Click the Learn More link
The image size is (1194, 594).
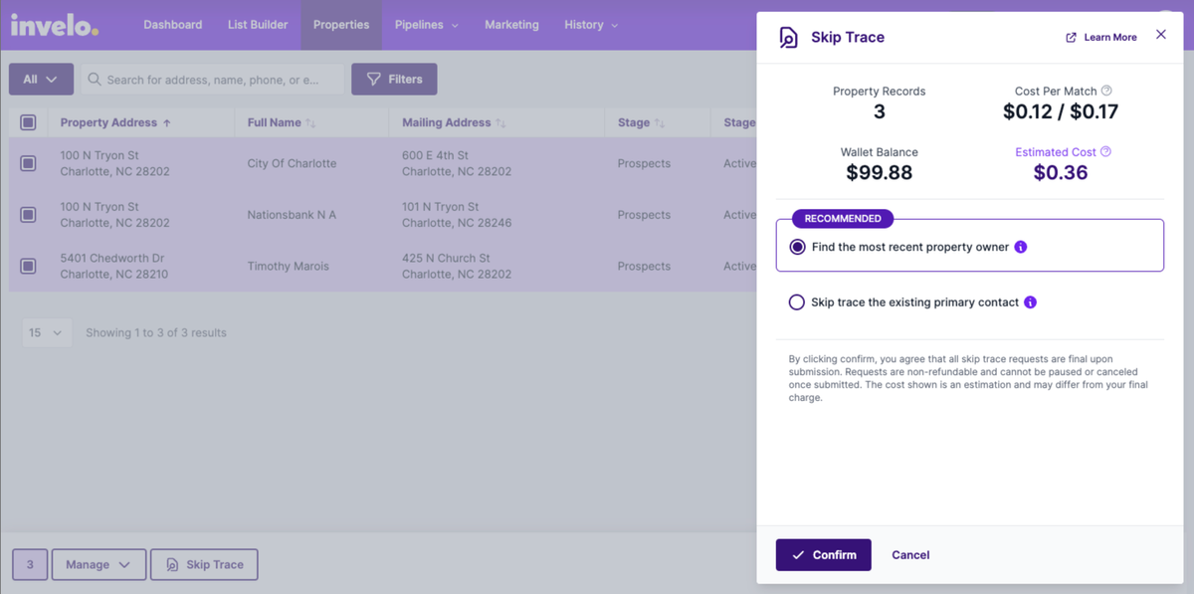point(1107,37)
